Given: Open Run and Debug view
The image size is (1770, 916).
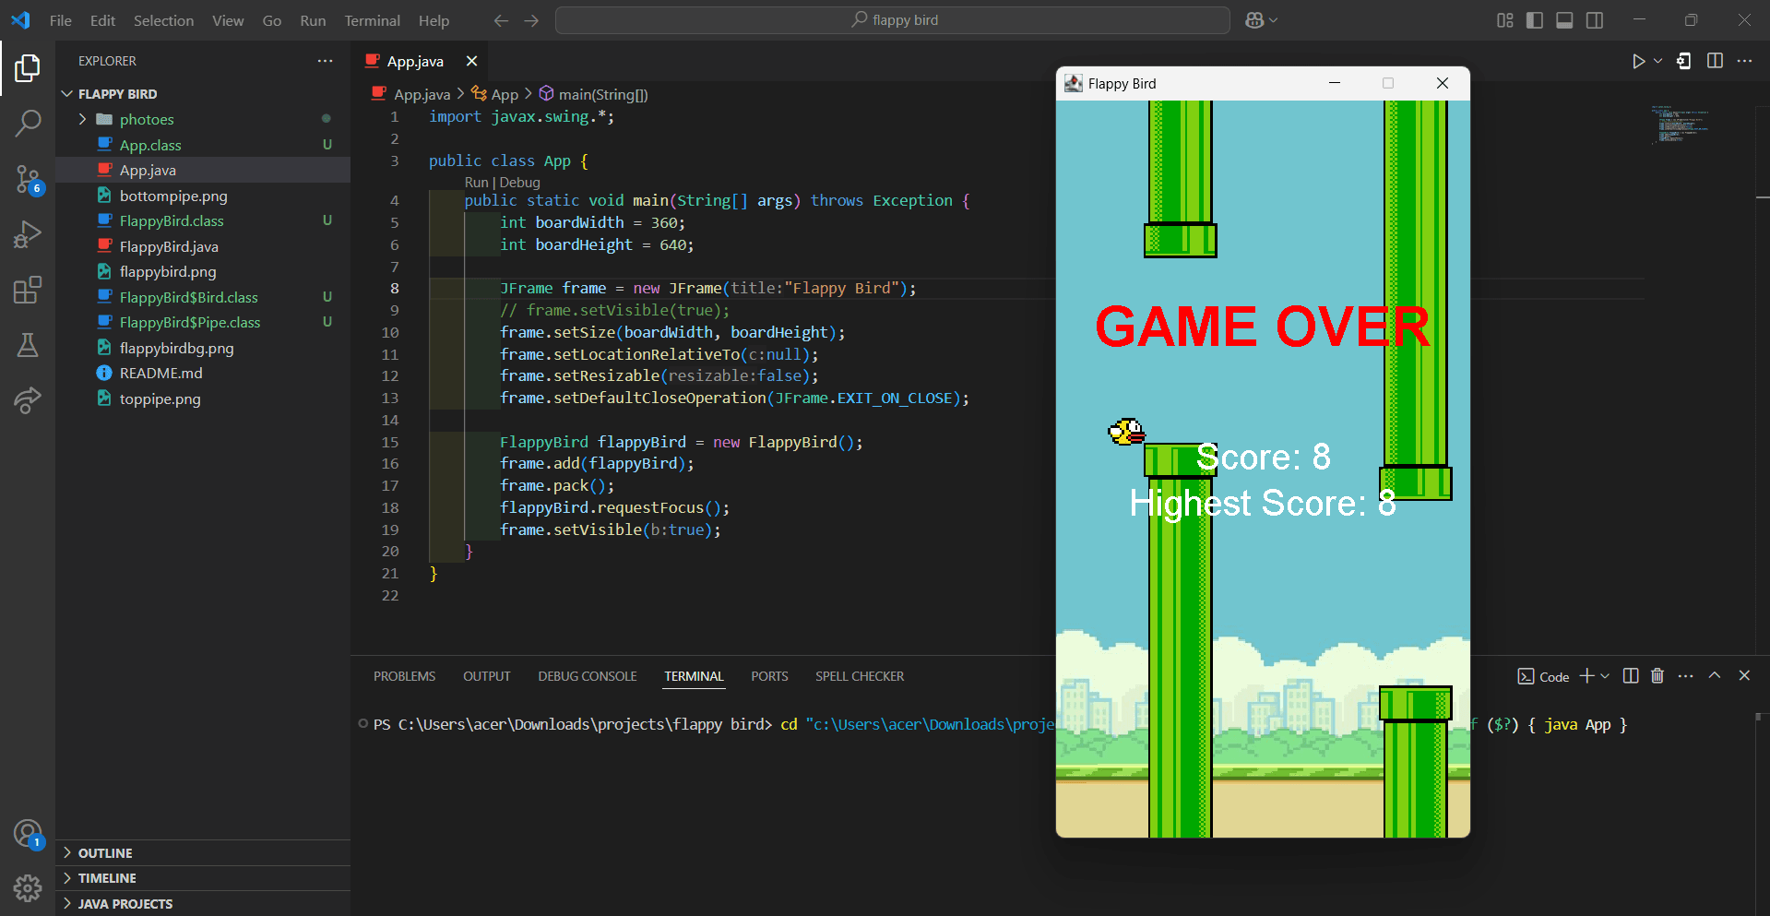Looking at the screenshot, I should 28,234.
